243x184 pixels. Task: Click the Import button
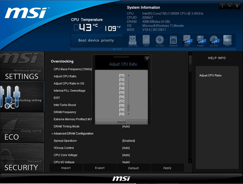66,168
